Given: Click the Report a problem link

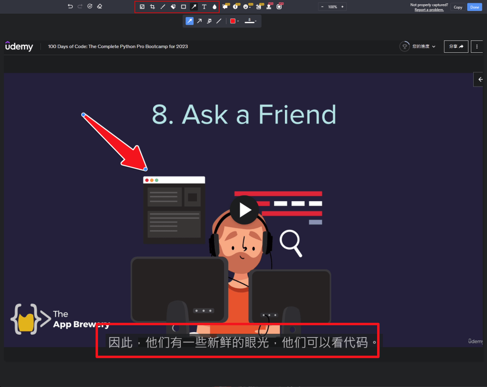Looking at the screenshot, I should (429, 10).
